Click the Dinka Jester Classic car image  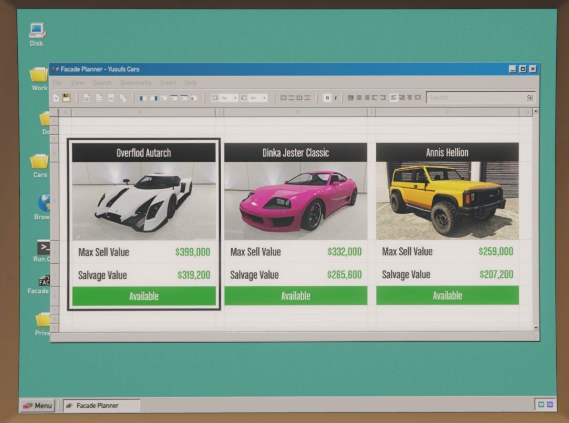pyautogui.click(x=295, y=201)
